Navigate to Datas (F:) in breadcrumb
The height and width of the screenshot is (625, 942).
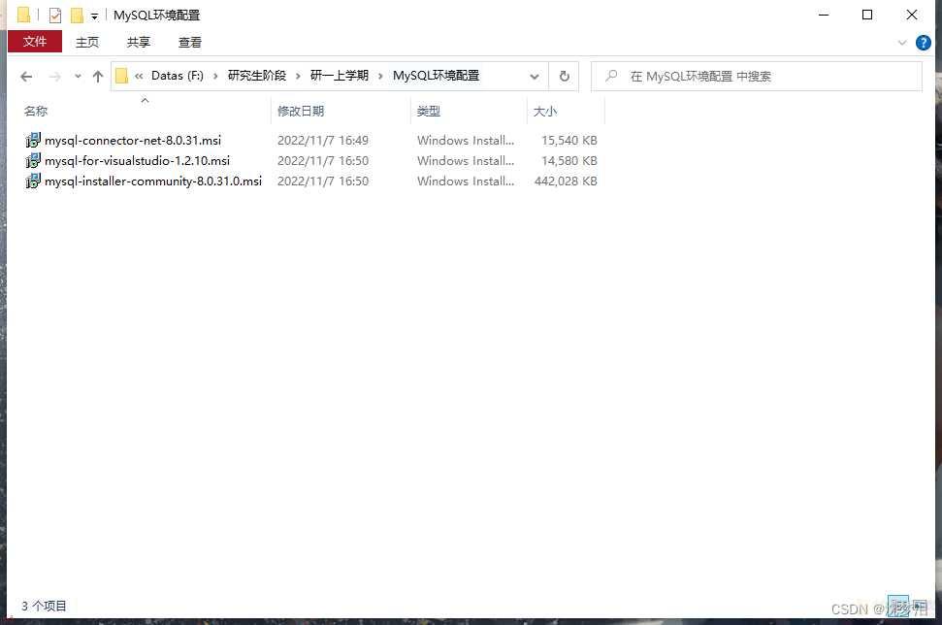pos(178,76)
